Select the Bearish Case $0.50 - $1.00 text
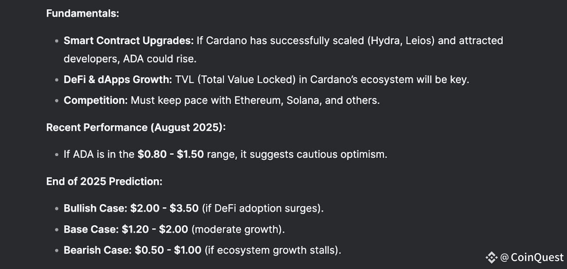This screenshot has width=567, height=269. pyautogui.click(x=133, y=250)
